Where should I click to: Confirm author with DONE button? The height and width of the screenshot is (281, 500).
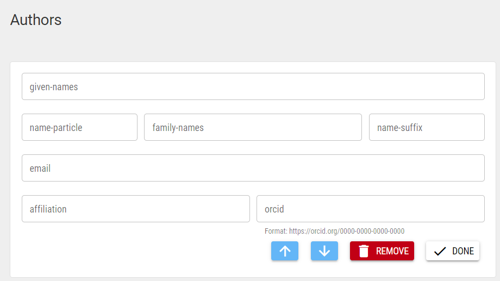pyautogui.click(x=453, y=251)
